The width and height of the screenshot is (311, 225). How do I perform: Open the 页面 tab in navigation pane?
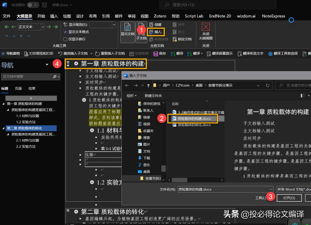tap(18, 89)
